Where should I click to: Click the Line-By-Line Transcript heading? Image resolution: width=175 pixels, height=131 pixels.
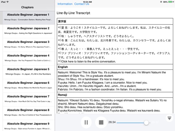(73, 13)
